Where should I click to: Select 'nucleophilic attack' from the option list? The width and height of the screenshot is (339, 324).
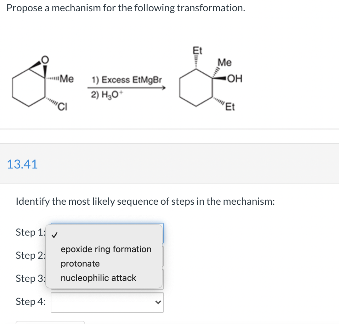pos(98,278)
